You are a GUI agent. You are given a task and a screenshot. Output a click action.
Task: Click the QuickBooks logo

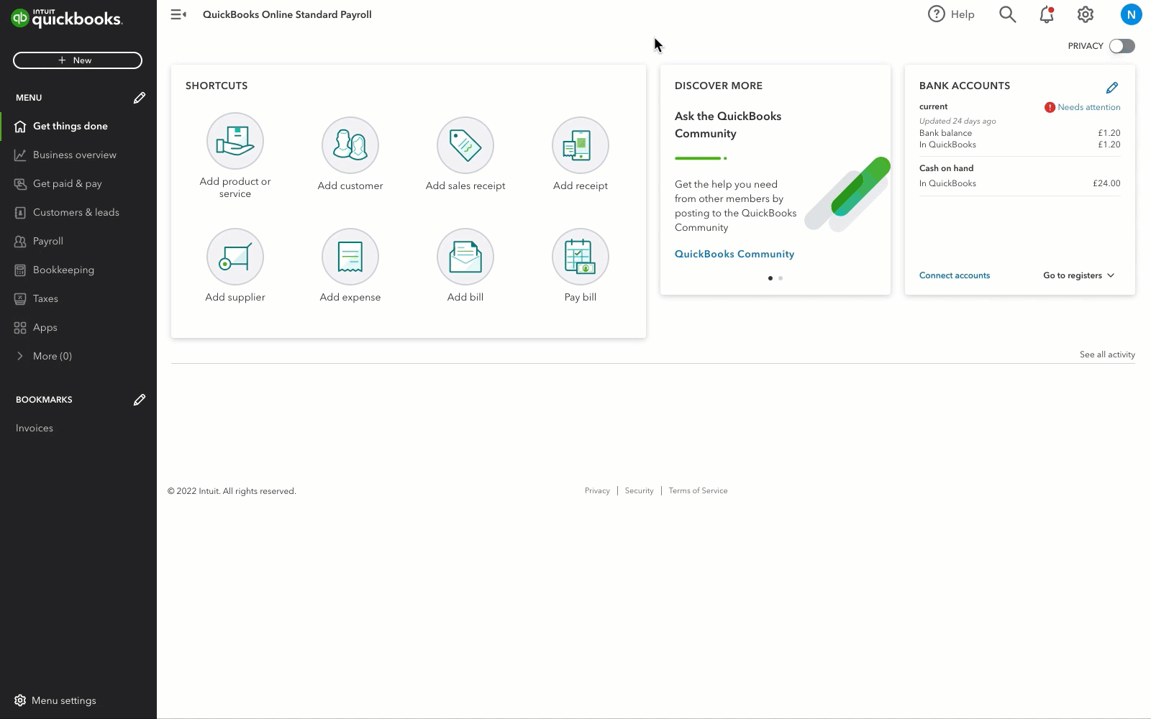(67, 18)
